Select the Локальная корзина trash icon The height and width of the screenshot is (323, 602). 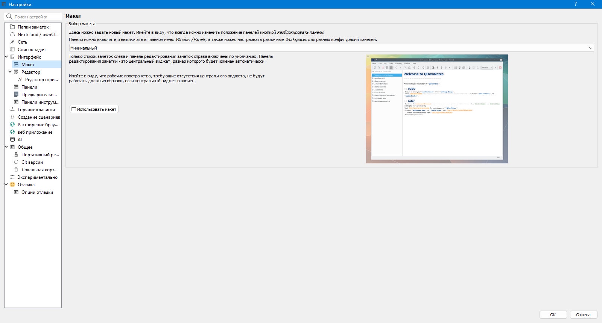[x=16, y=170]
